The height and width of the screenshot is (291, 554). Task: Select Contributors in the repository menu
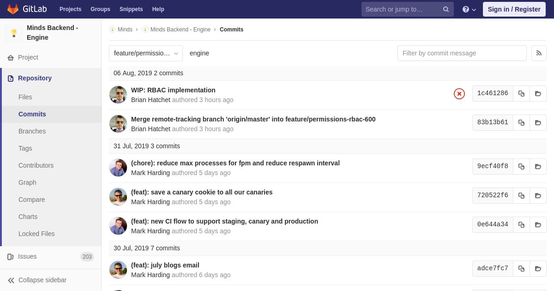(x=36, y=165)
